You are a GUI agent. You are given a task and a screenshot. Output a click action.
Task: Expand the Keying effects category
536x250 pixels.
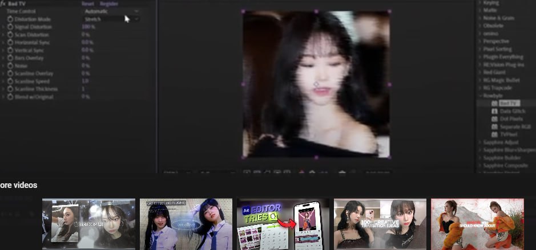click(480, 3)
